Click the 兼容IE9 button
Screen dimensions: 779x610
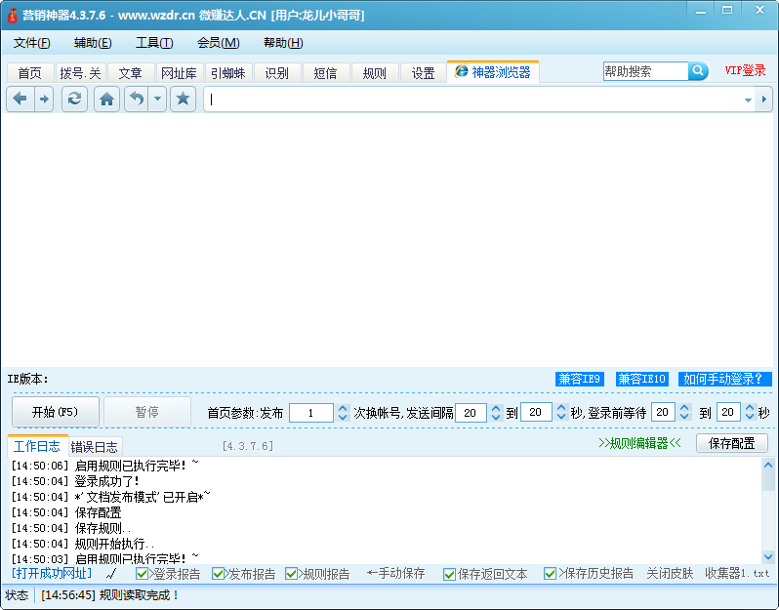tap(579, 379)
